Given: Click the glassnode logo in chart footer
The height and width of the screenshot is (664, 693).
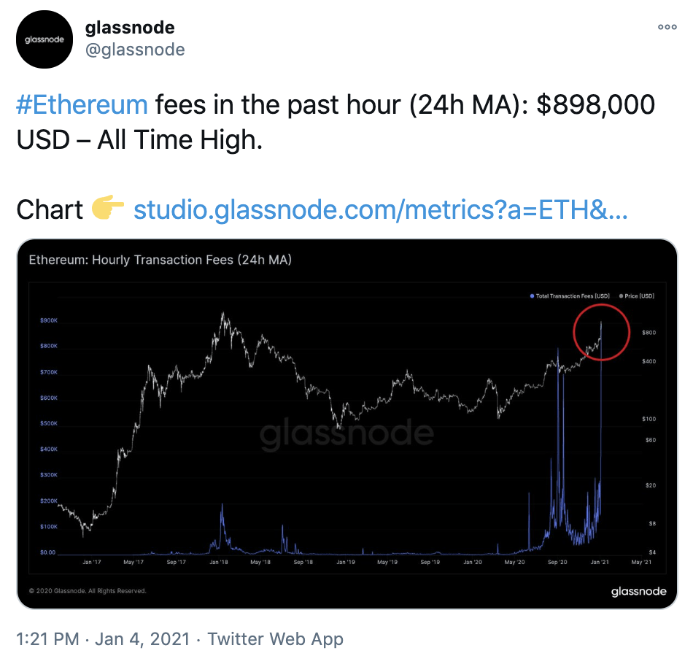Looking at the screenshot, I should [638, 591].
